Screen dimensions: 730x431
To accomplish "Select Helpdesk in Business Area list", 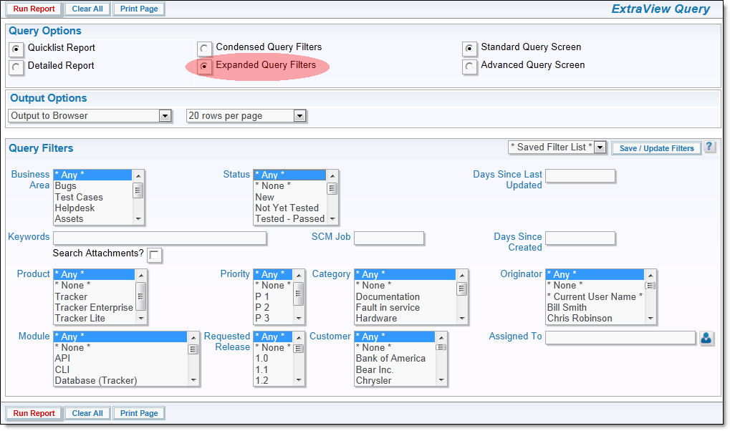I will pyautogui.click(x=75, y=208).
